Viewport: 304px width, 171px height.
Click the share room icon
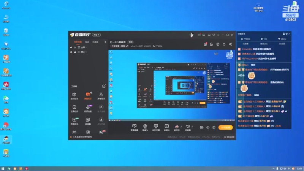[x=230, y=44]
